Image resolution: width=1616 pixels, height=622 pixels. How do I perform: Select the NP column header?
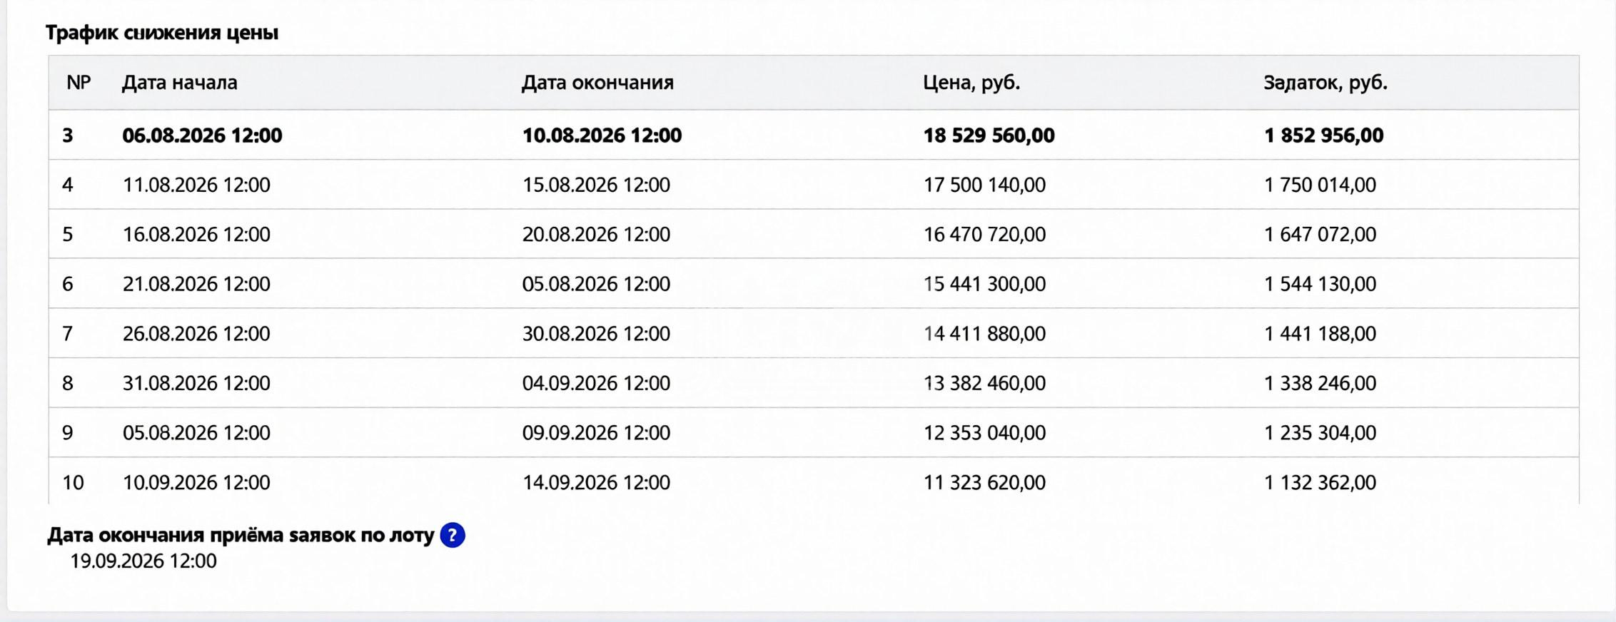pyautogui.click(x=79, y=83)
